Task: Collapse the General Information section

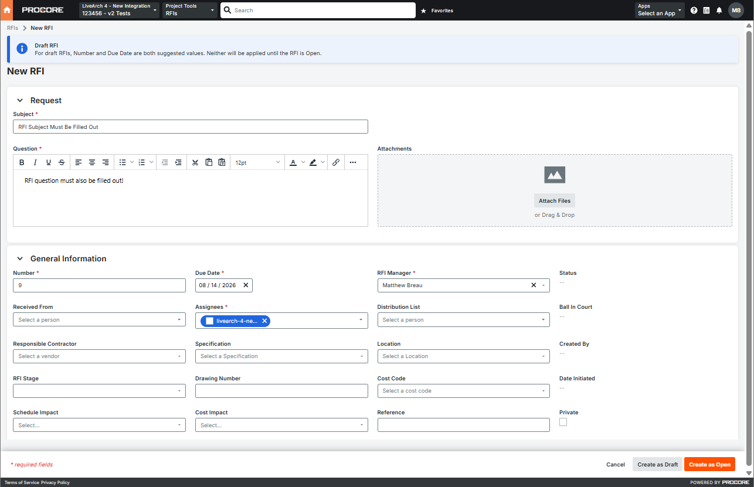Action: tap(20, 258)
